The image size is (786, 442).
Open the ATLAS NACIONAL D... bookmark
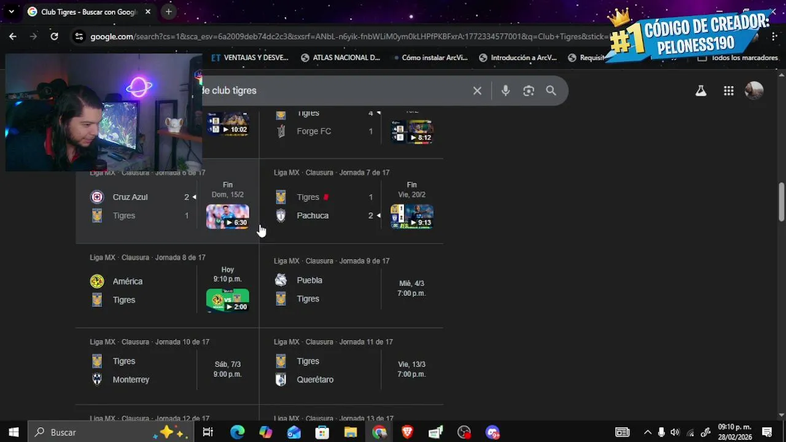[341, 58]
